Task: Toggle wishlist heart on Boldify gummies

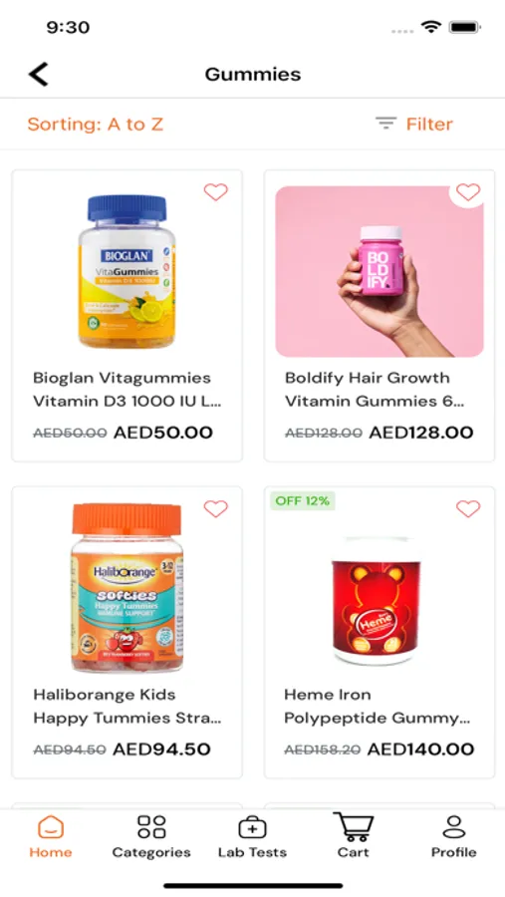Action: 468,192
